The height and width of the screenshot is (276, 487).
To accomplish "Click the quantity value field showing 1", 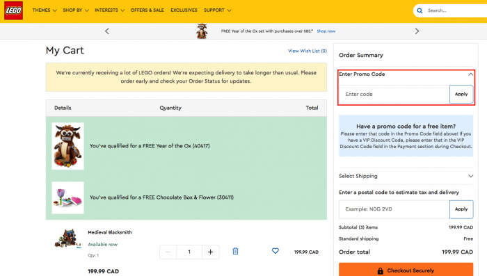I will coord(189,252).
